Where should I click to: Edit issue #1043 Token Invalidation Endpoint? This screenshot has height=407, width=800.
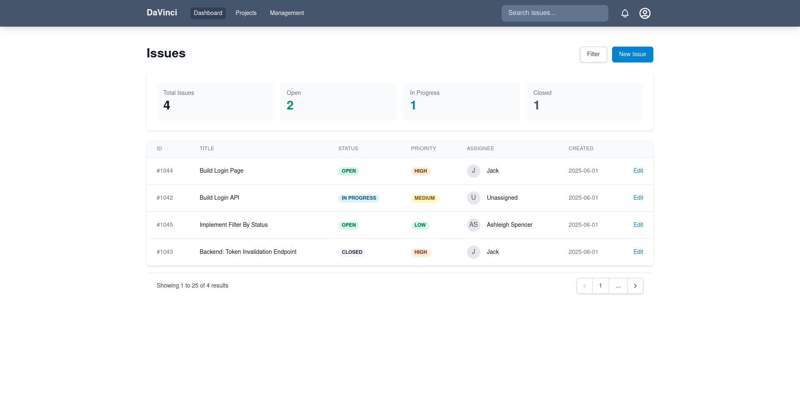(638, 252)
